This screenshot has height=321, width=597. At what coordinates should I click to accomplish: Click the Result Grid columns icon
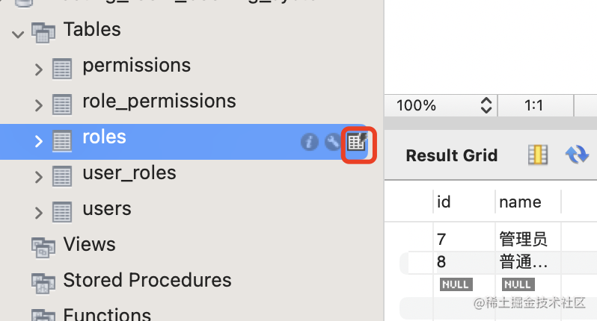point(537,155)
